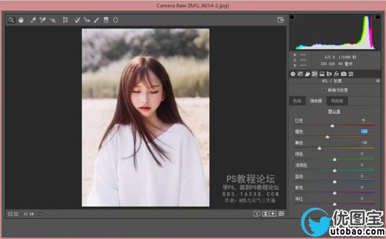Open the Basic adjustments panel icon

(x=293, y=73)
